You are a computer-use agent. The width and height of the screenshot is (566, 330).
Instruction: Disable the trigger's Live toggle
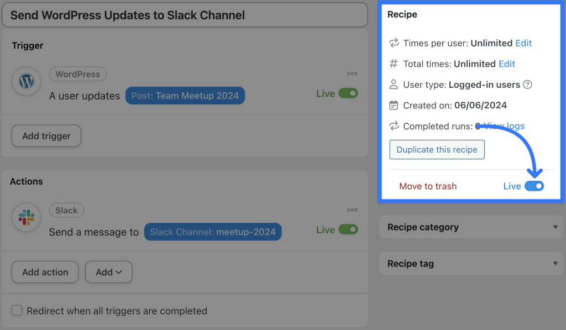(x=348, y=93)
